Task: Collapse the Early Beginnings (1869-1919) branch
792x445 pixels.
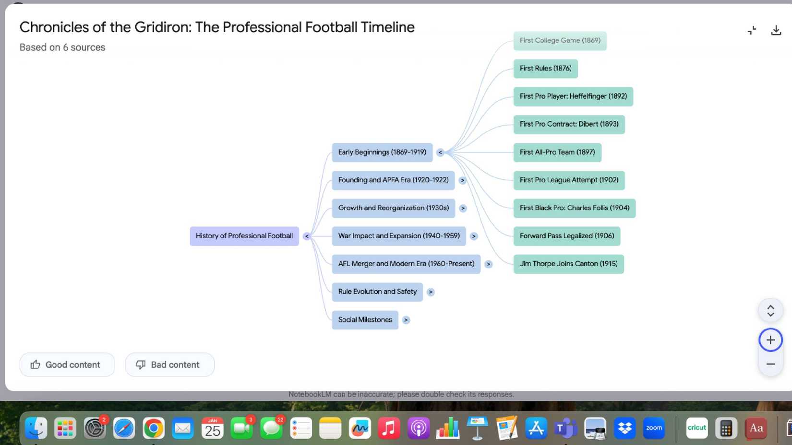Action: click(441, 152)
